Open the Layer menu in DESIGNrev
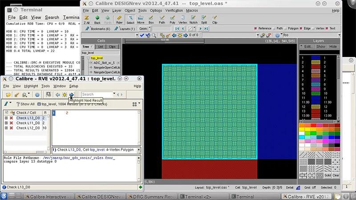356x200 pixels. pyautogui.click(x=117, y=11)
